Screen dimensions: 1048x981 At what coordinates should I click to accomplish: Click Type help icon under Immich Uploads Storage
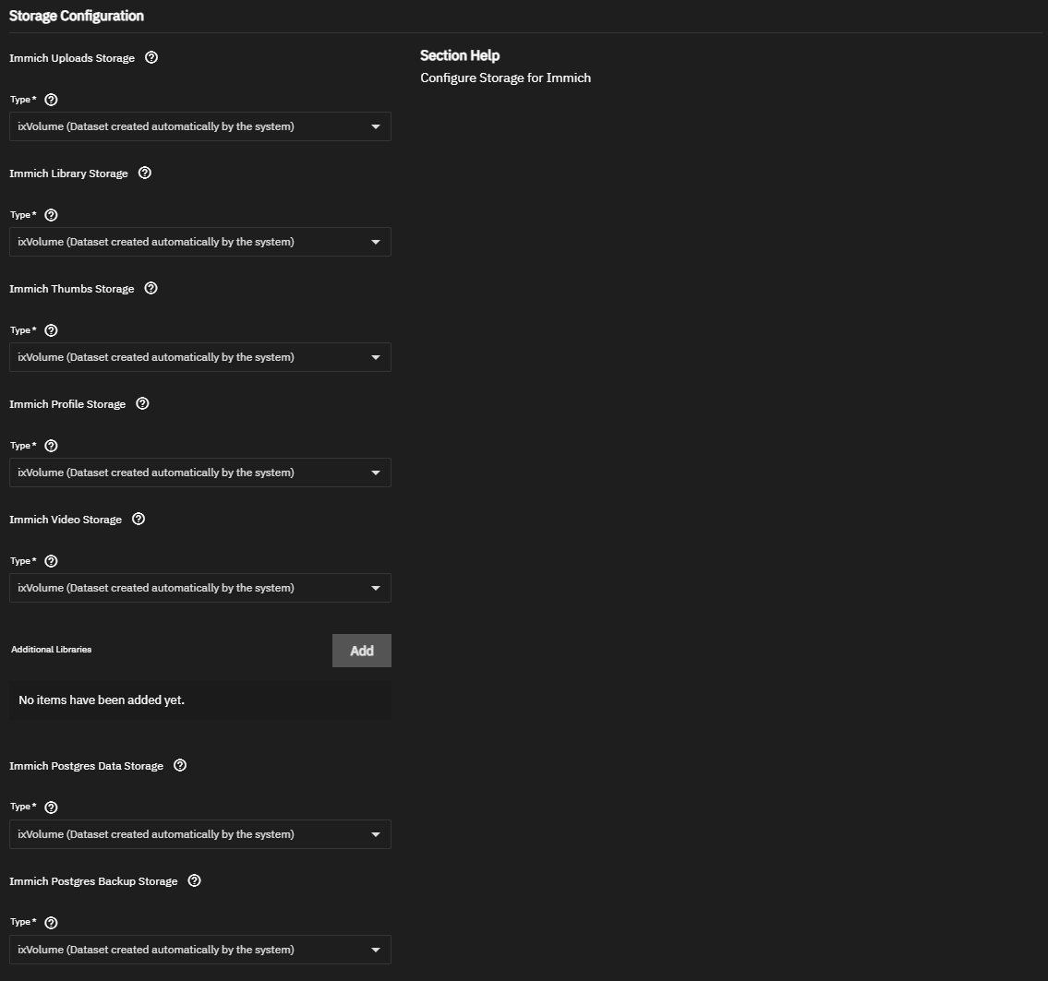tap(51, 101)
